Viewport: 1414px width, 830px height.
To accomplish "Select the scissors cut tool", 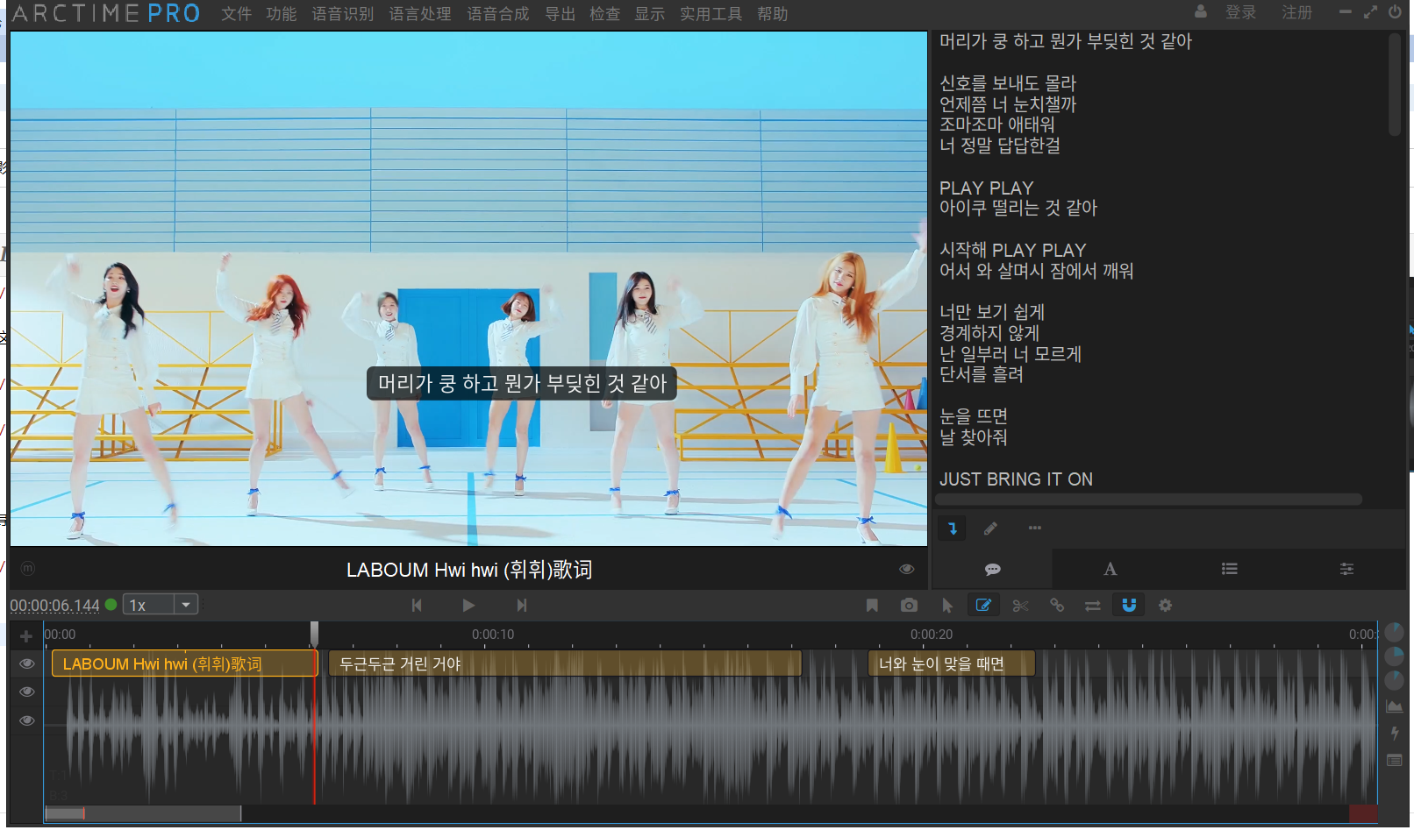I will [1020, 606].
